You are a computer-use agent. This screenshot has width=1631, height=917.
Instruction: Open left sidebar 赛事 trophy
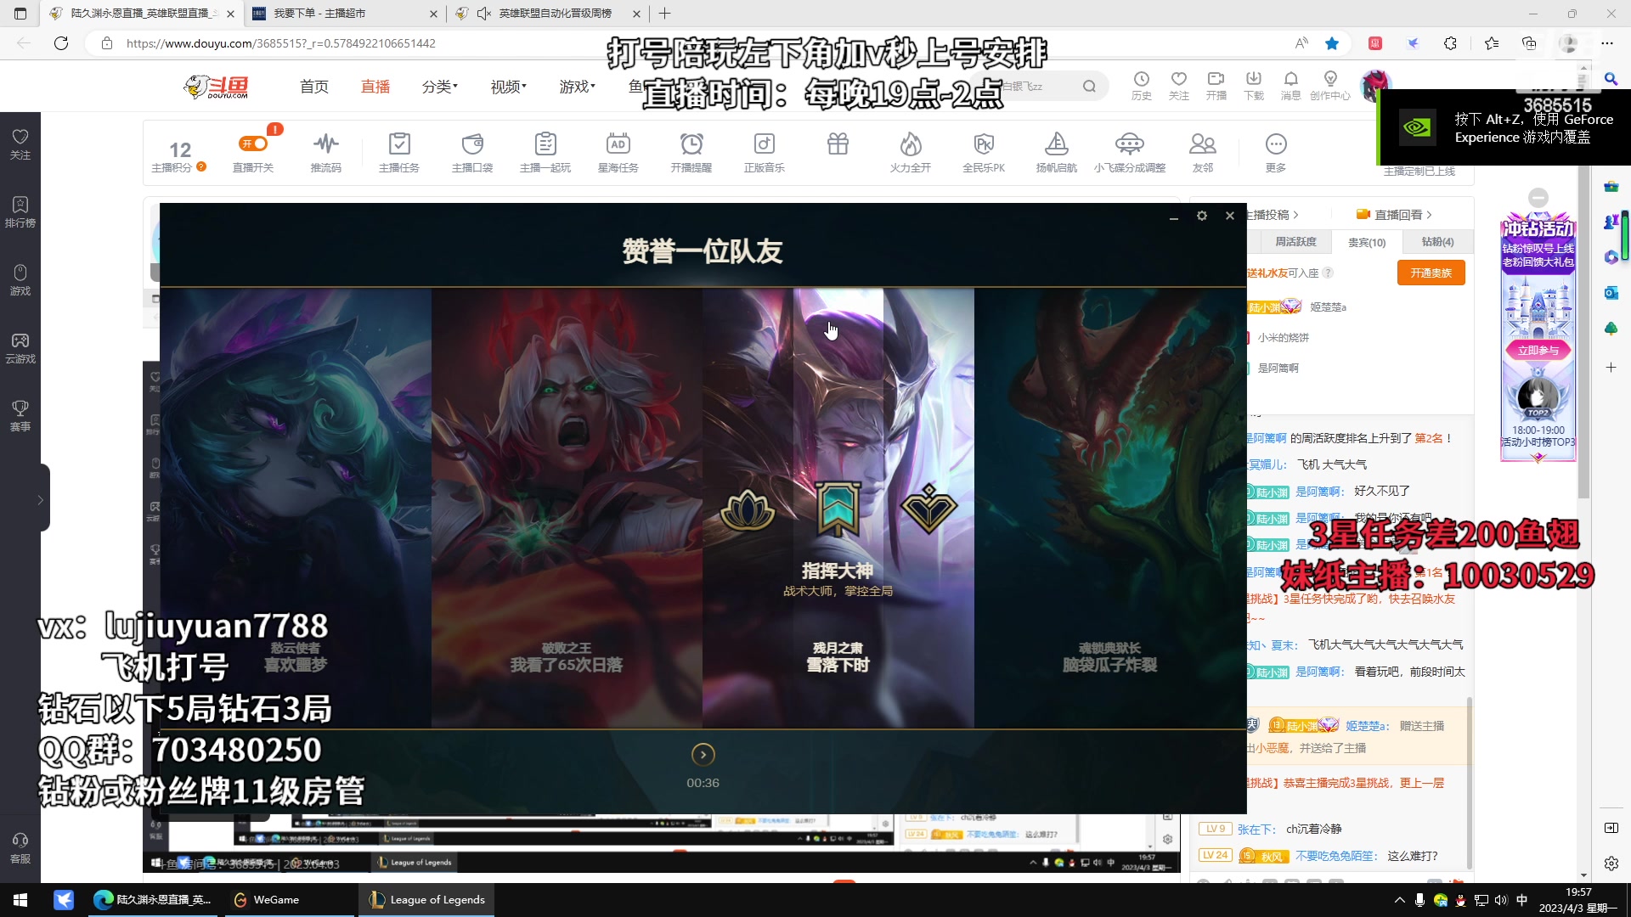(20, 415)
